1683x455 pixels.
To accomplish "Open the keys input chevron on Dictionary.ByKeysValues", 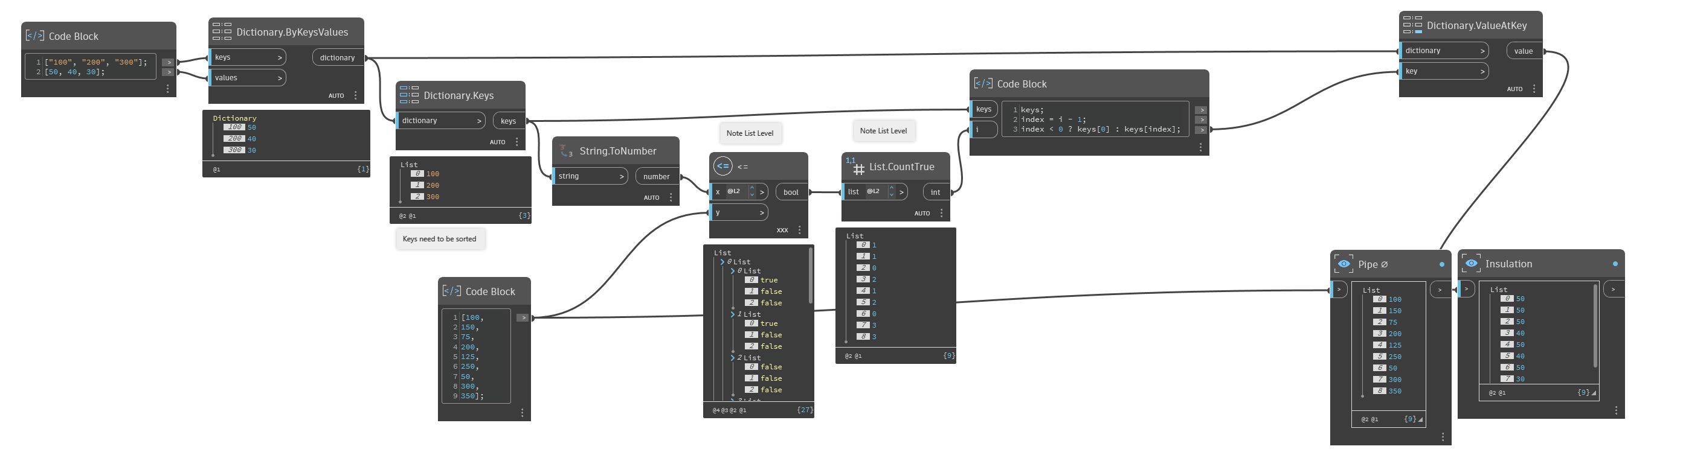I will coord(280,57).
